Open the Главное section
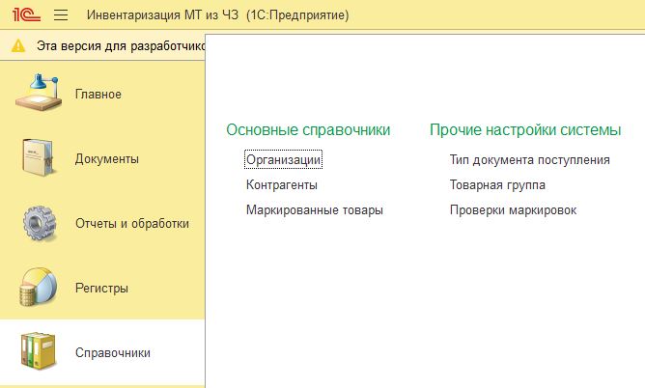Viewport: 645px width, 388px height. [98, 95]
